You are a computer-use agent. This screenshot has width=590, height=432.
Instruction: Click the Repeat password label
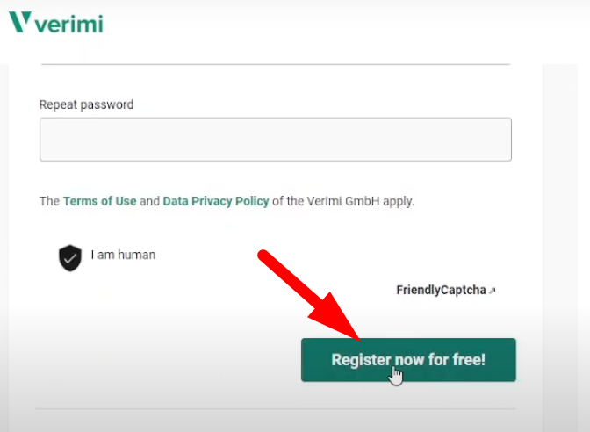tap(86, 104)
